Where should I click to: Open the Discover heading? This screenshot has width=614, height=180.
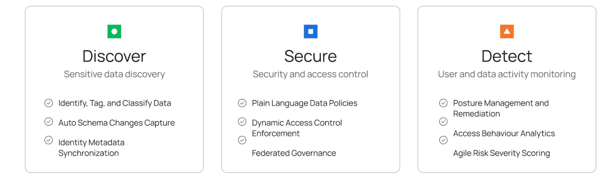point(114,56)
